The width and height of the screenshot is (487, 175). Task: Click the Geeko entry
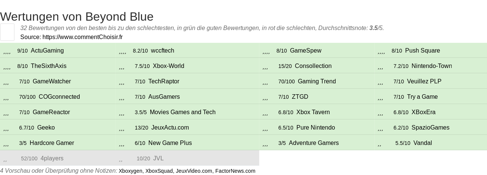[46, 128]
